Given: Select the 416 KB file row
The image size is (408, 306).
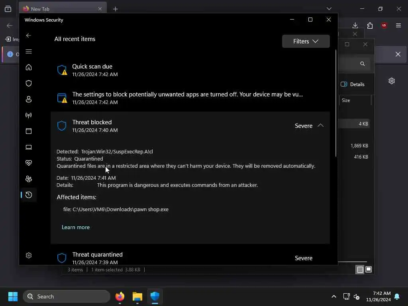Looking at the screenshot, I should point(354,157).
